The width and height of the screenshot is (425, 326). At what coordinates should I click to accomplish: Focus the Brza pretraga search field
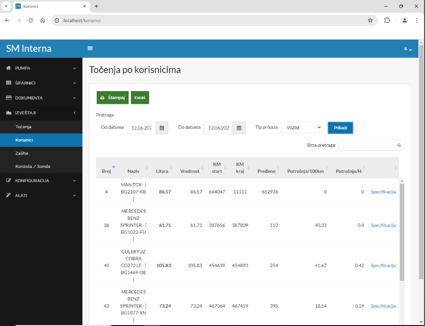point(367,145)
